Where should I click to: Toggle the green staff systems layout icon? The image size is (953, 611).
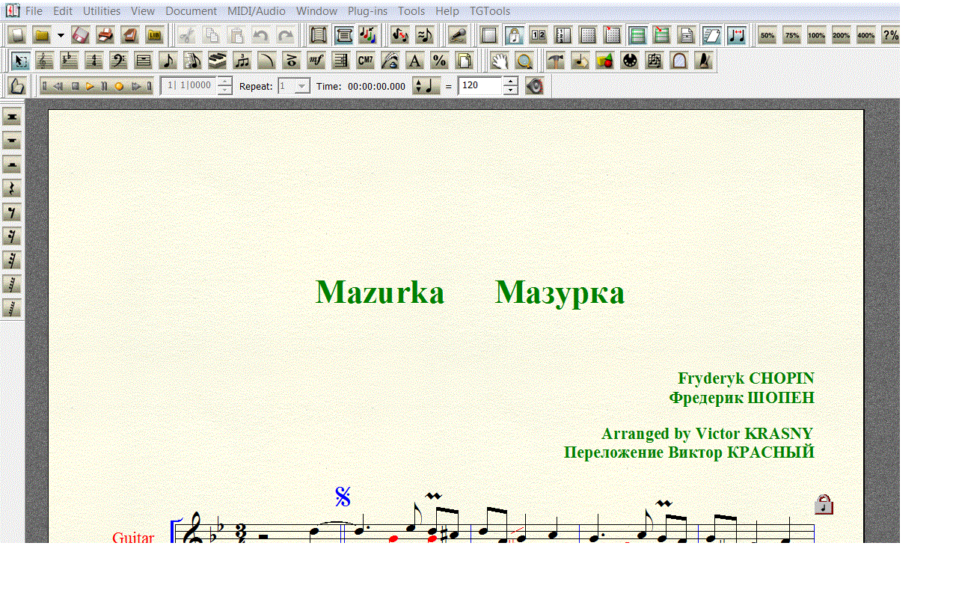pos(637,35)
